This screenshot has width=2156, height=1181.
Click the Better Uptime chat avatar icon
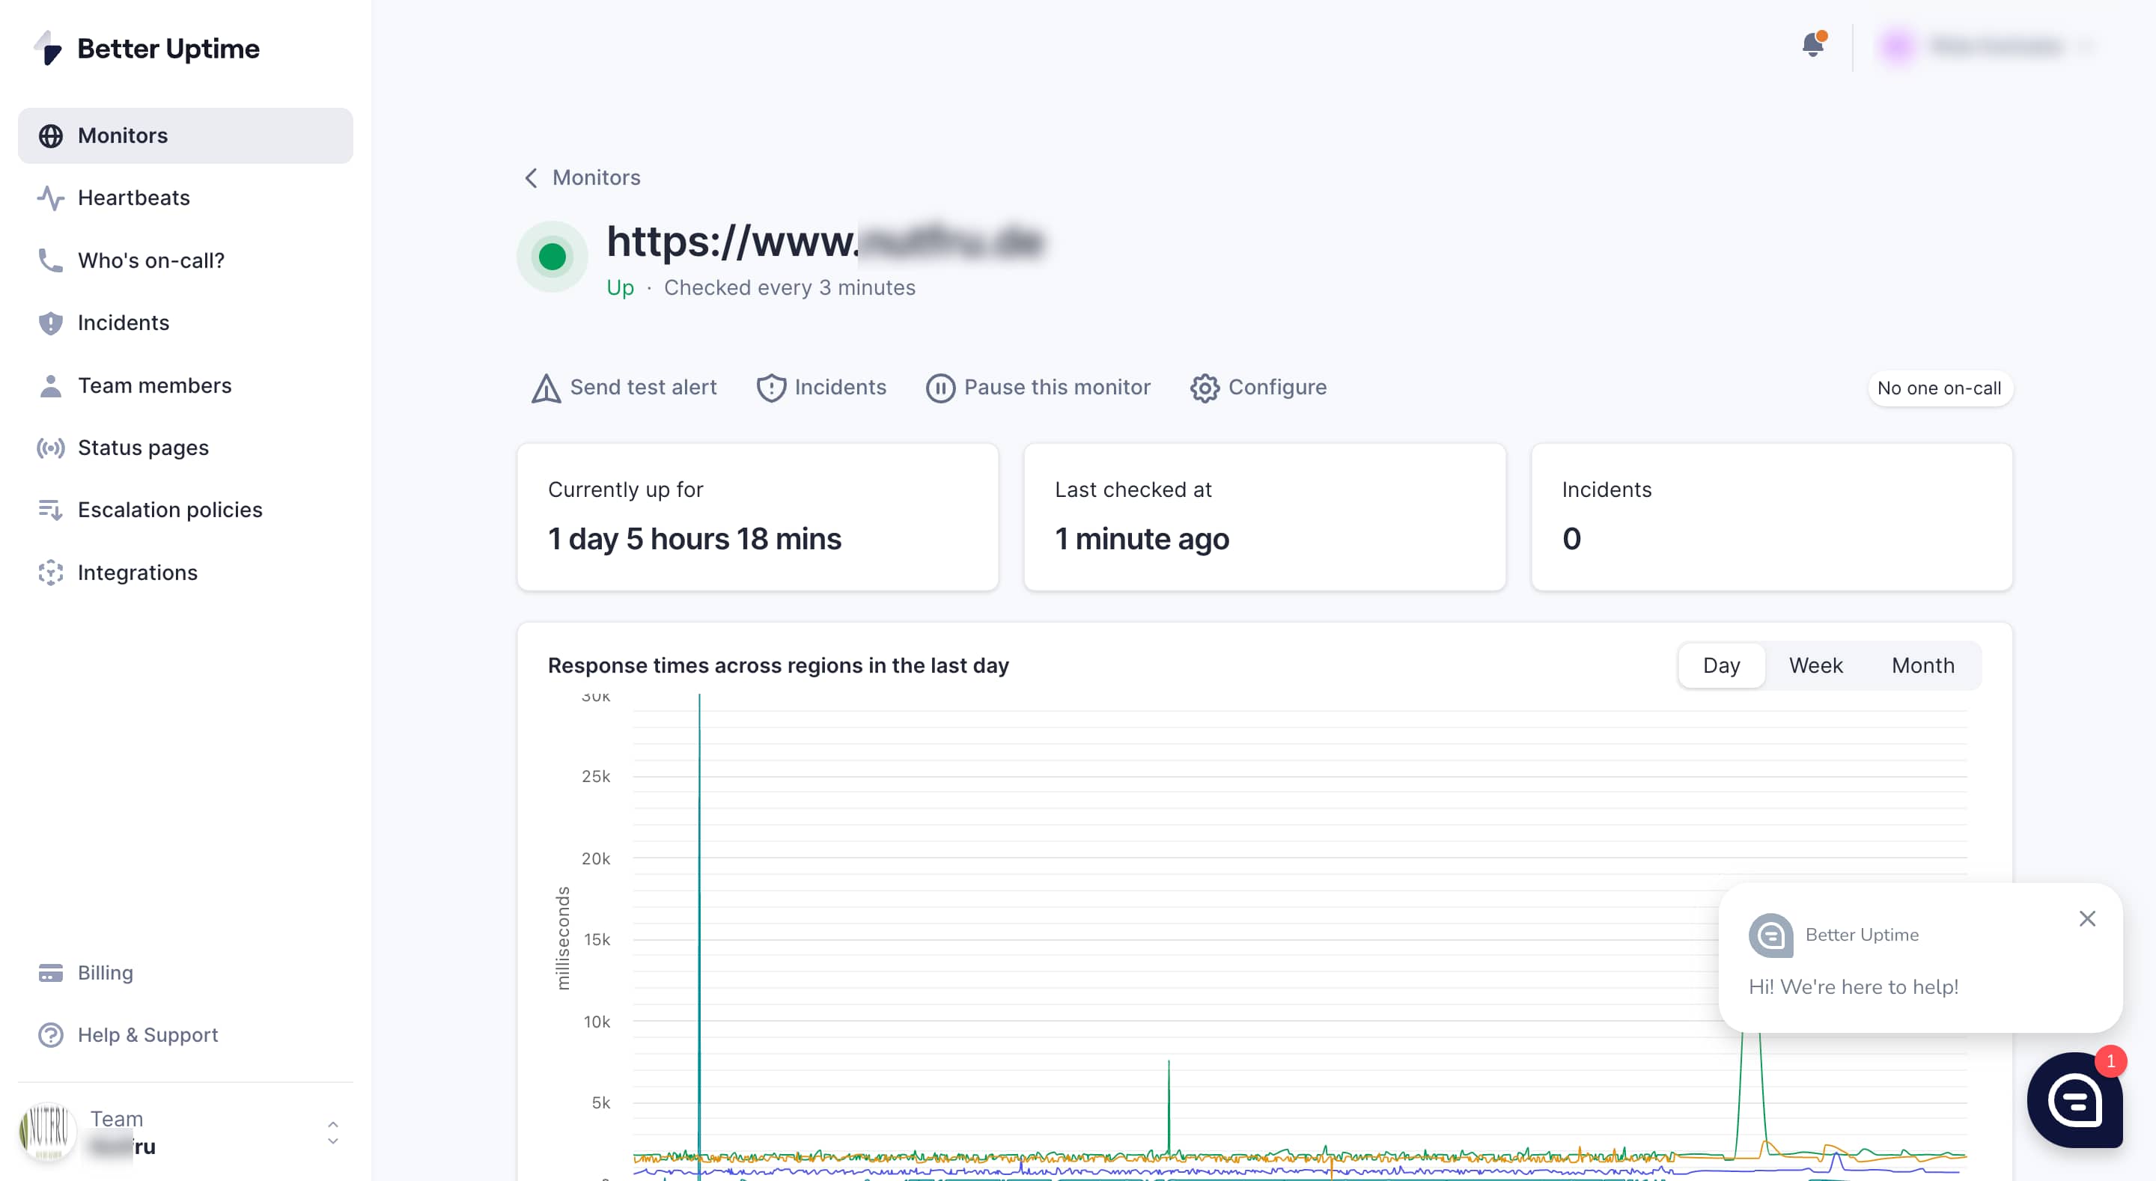(x=1770, y=935)
